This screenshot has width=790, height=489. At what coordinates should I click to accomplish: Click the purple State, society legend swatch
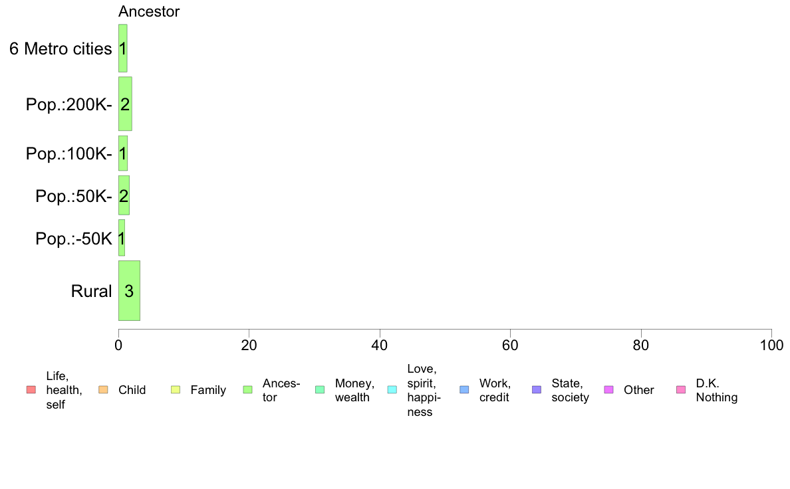point(537,390)
